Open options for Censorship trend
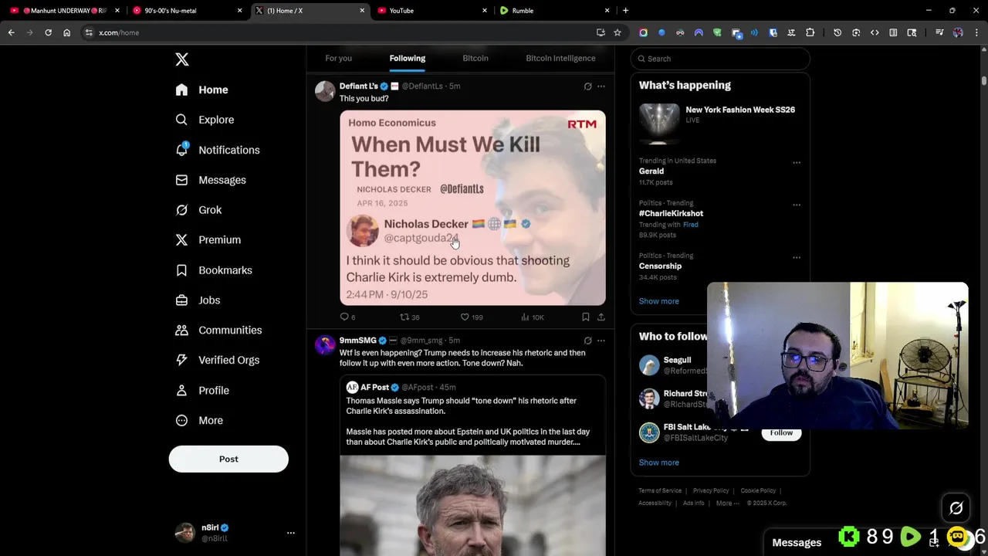The height and width of the screenshot is (556, 988). point(797,258)
